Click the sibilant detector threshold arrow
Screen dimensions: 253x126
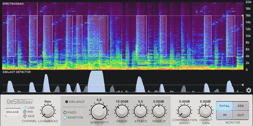point(242,85)
